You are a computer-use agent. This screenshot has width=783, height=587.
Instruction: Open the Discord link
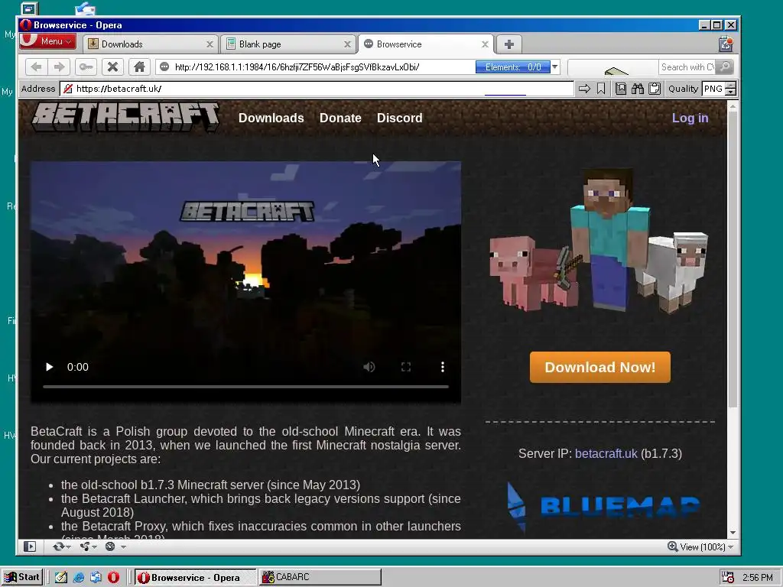coord(399,118)
